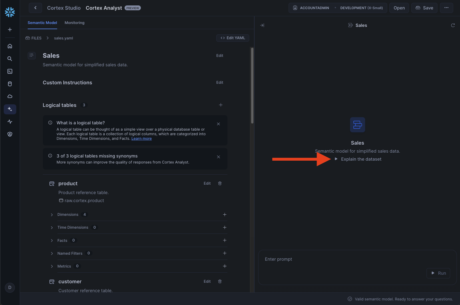Open the Admin shield icon in sidebar
Image resolution: width=460 pixels, height=305 pixels.
point(10,134)
